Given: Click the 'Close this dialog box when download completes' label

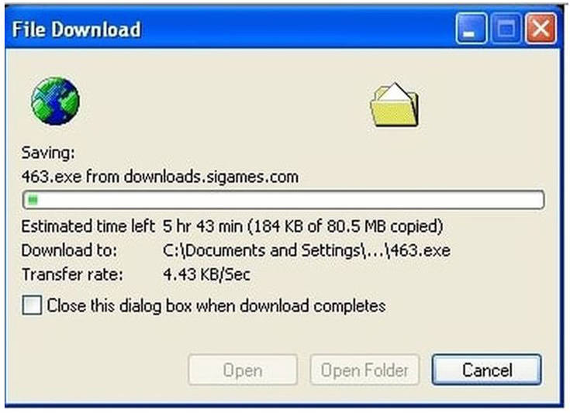Looking at the screenshot, I should [216, 306].
